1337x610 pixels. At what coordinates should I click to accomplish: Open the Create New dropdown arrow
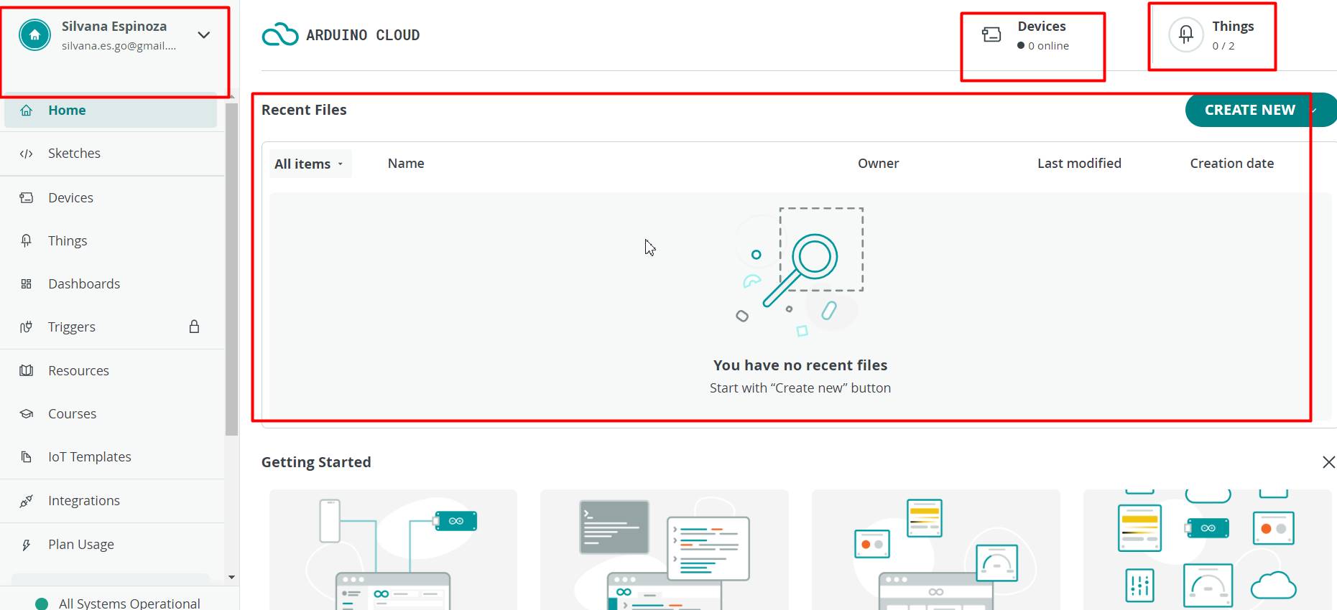[x=1315, y=111]
